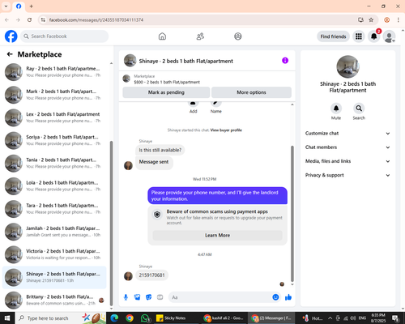Open Jamilah's apartment conversation

tap(54, 232)
